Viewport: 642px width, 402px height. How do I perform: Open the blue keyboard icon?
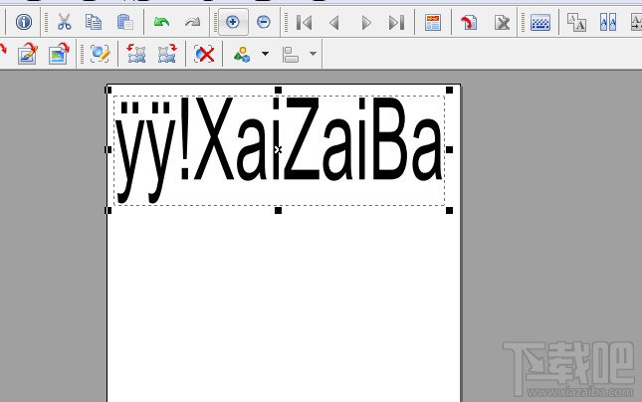coord(540,23)
